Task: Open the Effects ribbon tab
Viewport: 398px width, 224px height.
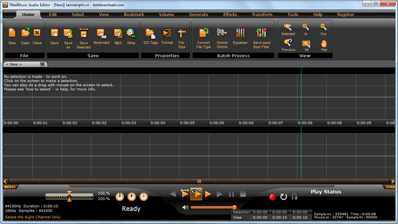Action: point(230,14)
